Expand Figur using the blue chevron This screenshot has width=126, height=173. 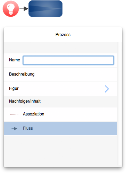[x=107, y=89]
